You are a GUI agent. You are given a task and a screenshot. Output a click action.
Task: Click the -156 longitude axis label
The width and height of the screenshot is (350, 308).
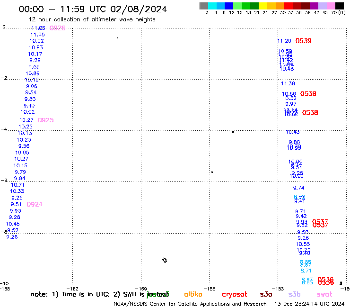coord(210,289)
